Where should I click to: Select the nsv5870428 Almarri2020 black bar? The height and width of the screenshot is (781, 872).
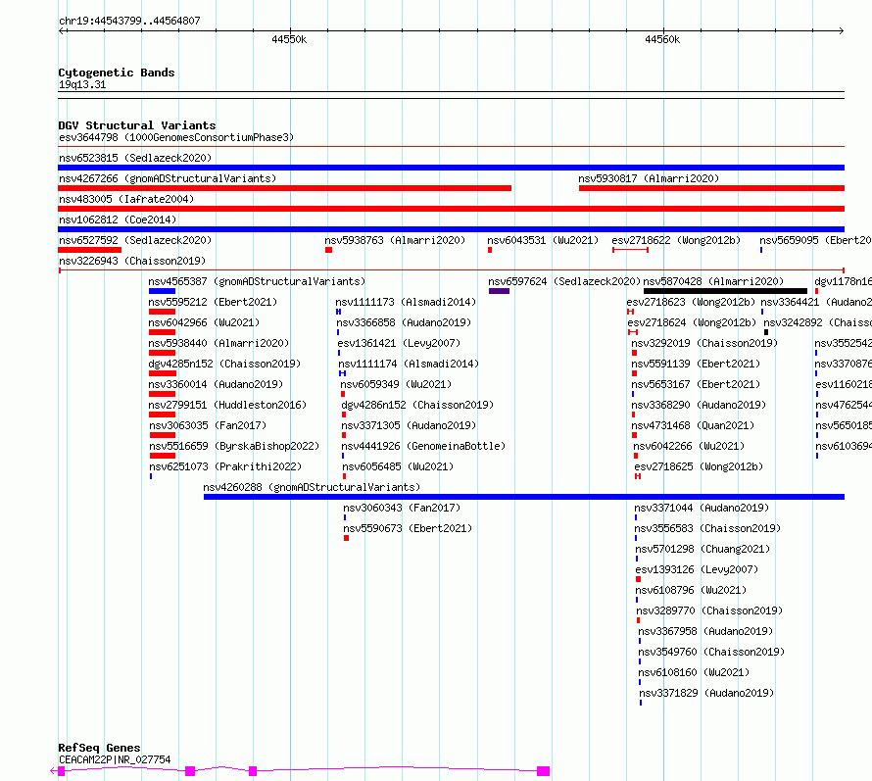click(725, 291)
